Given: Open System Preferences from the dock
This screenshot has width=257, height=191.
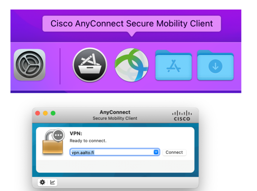Looking at the screenshot, I should pyautogui.click(x=29, y=65).
